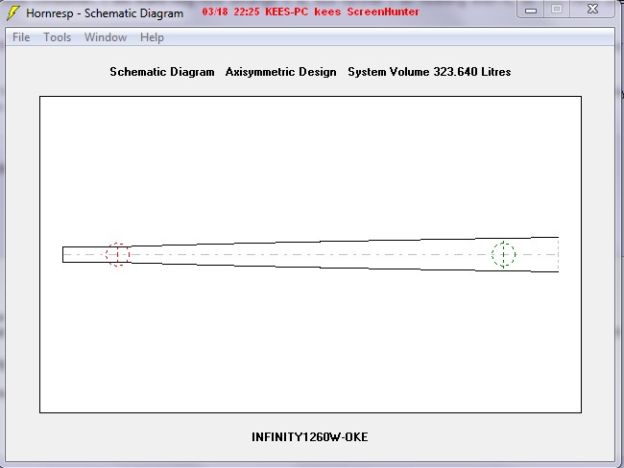Click the red ScreenHunter timestamp text
Viewport: 624px width, 468px height.
click(310, 12)
